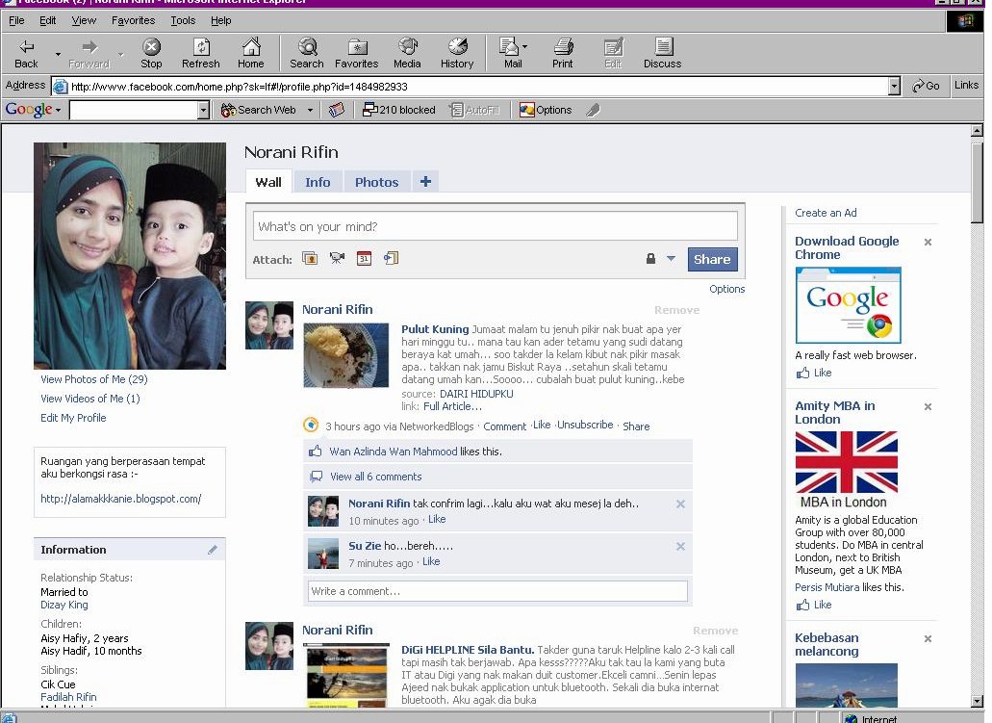Click the Google toolbar news/bookmark icon
Viewport: 992px width, 723px height.
click(x=337, y=110)
